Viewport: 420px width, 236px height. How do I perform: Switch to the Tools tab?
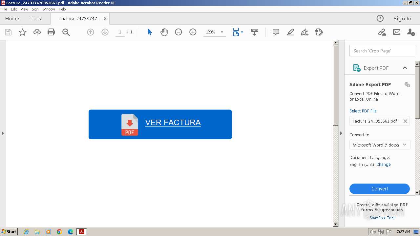pos(35,19)
